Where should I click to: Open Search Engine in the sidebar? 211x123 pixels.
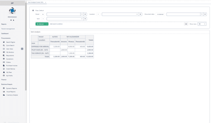(11, 42)
